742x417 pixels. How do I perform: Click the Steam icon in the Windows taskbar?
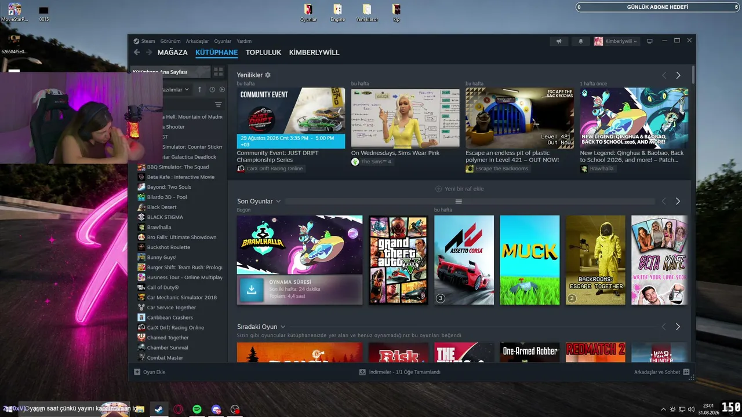click(158, 409)
